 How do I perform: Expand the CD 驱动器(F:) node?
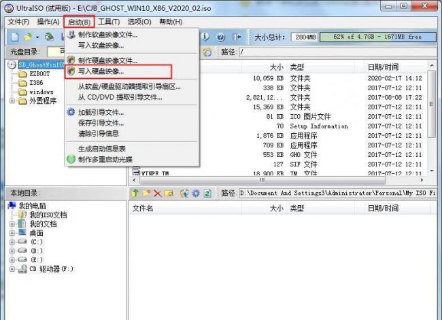(x=12, y=269)
